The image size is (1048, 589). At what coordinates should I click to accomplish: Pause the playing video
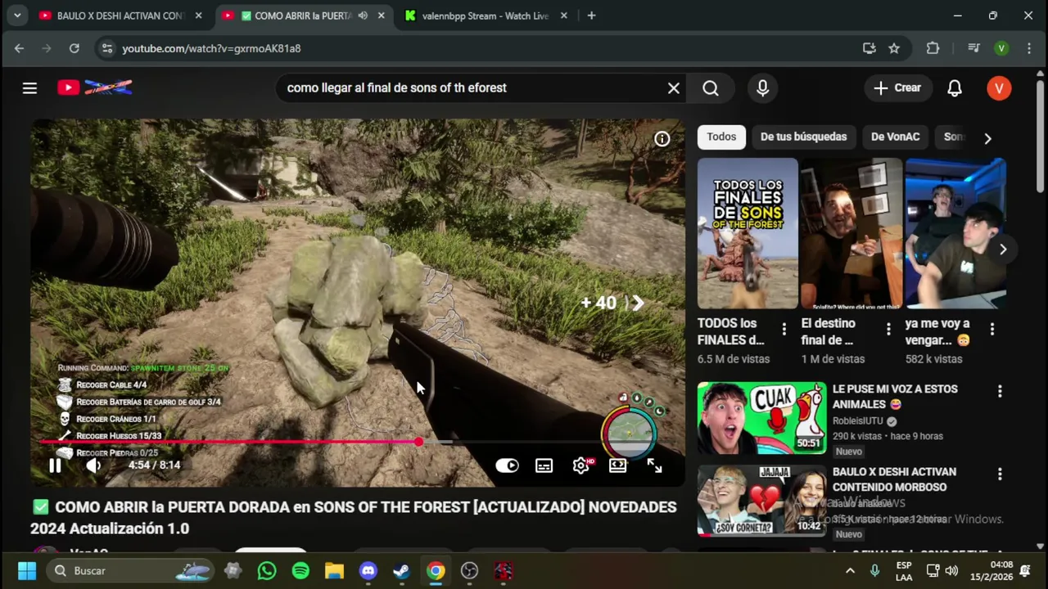coord(55,465)
